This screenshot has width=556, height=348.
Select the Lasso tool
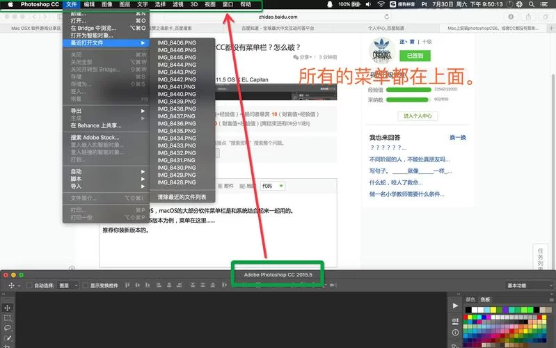pyautogui.click(x=8, y=328)
